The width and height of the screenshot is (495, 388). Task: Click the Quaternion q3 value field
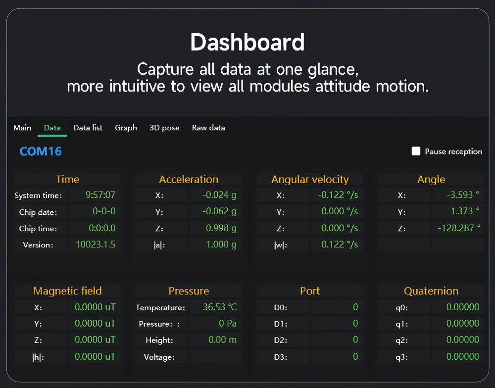tap(458, 357)
